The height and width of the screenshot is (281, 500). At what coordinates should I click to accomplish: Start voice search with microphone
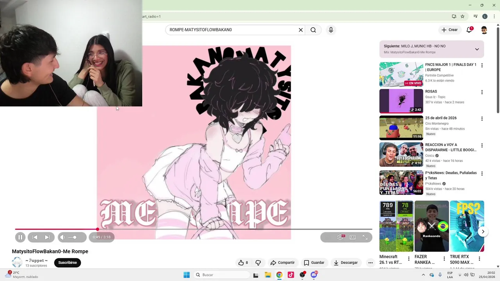(x=331, y=30)
